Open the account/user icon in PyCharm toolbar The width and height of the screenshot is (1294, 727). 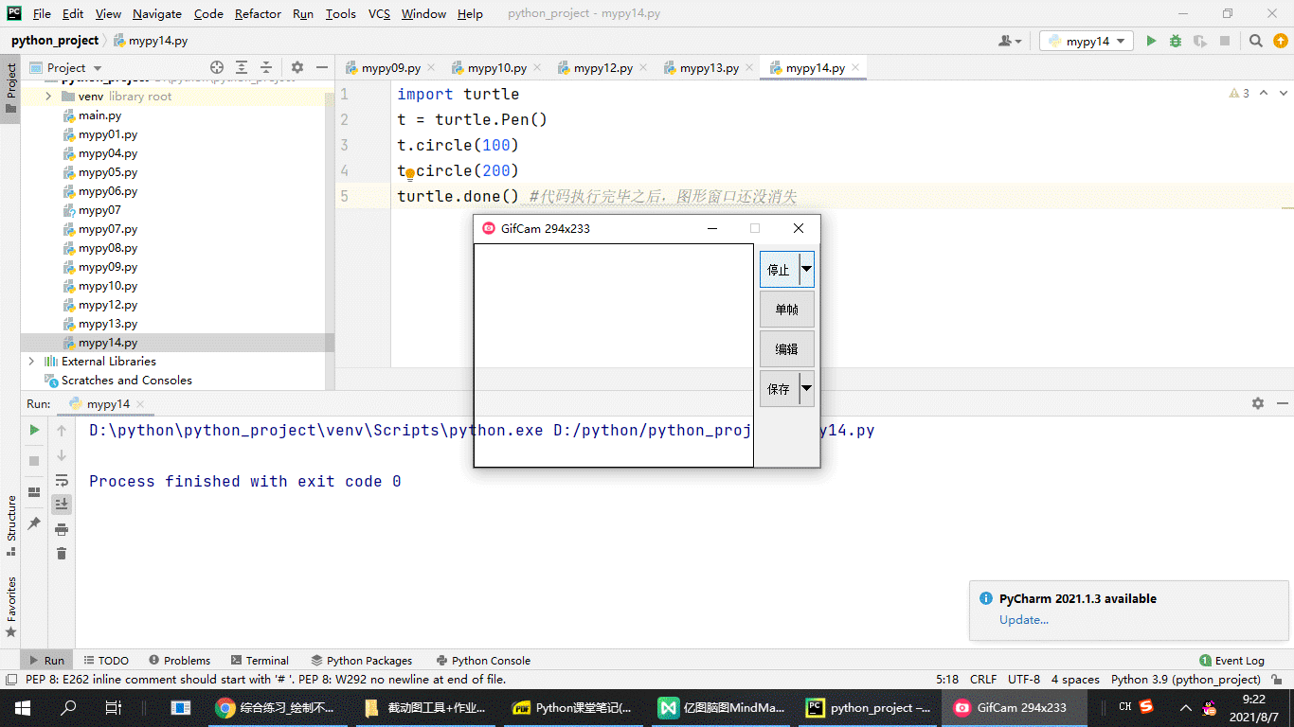tap(1010, 41)
